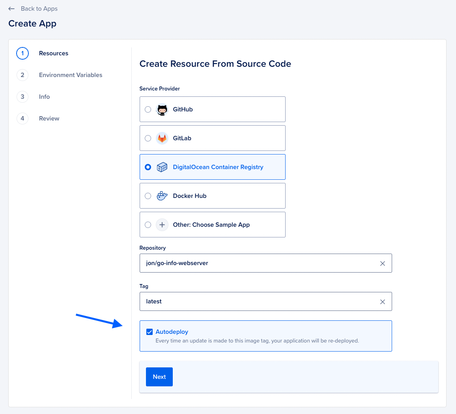Click the circled step 1 indicator
The width and height of the screenshot is (456, 414).
click(22, 53)
